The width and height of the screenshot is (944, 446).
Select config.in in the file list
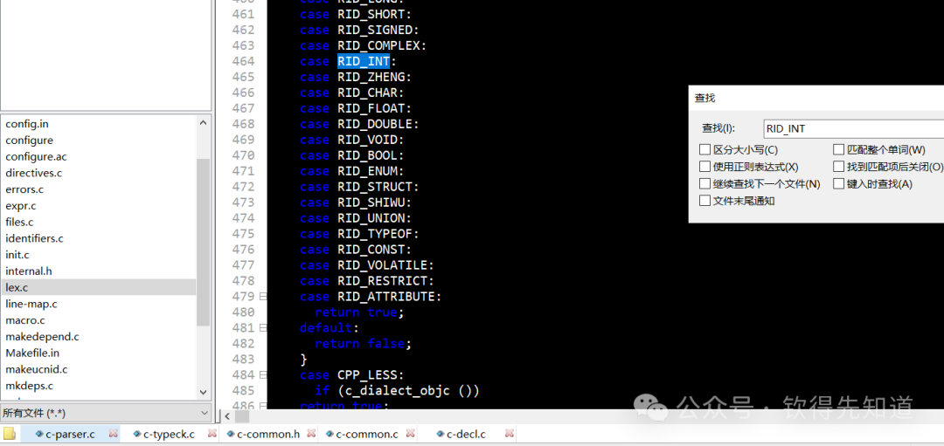27,124
